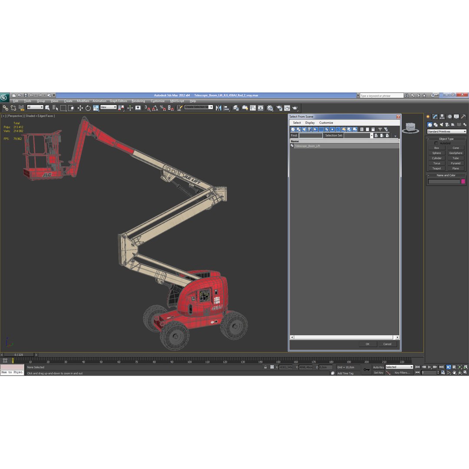
Task: Select the Shapes category in Create panel
Action: [436, 125]
